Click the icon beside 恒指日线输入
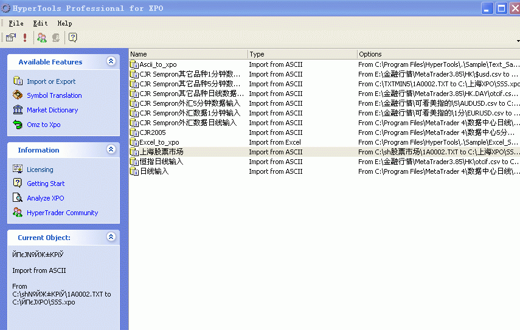520x330 pixels. 134,162
